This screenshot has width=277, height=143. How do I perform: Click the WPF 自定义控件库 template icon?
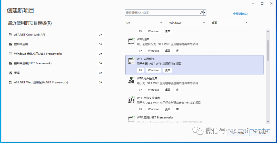pyautogui.click(x=131, y=100)
